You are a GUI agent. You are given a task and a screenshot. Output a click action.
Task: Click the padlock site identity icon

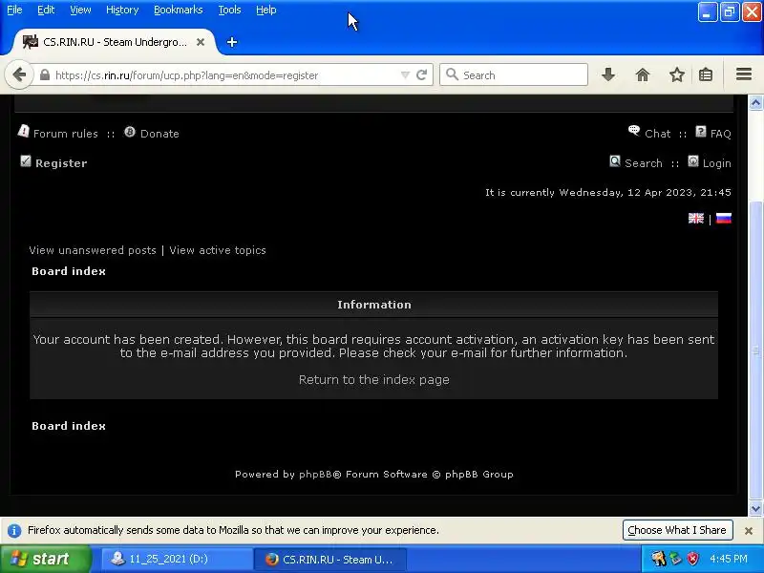click(x=45, y=75)
